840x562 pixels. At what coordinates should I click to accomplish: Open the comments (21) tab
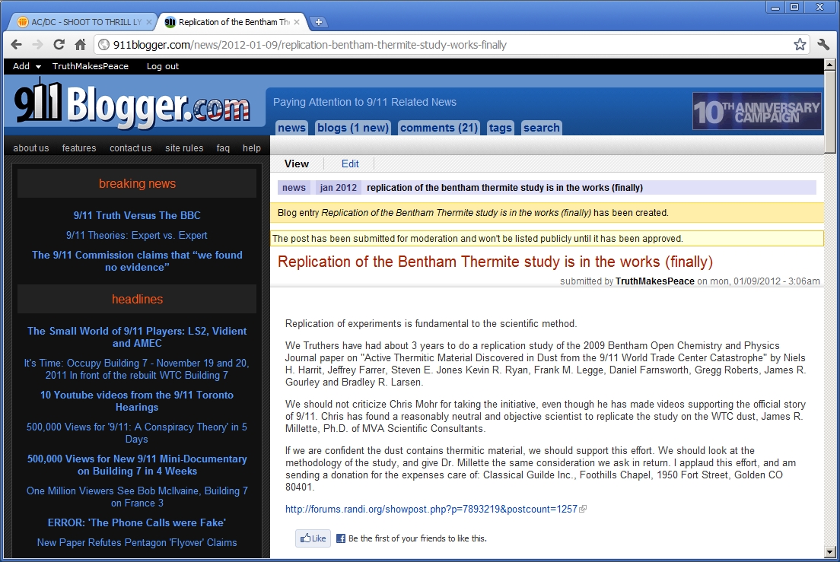[439, 128]
